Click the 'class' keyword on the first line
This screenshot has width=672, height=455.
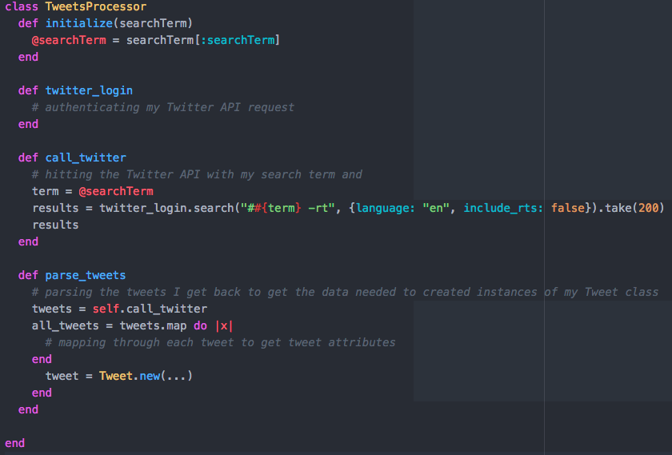22,6
